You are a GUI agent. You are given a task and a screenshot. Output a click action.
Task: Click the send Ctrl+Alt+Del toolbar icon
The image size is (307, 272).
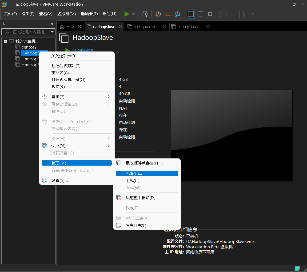point(145,14)
